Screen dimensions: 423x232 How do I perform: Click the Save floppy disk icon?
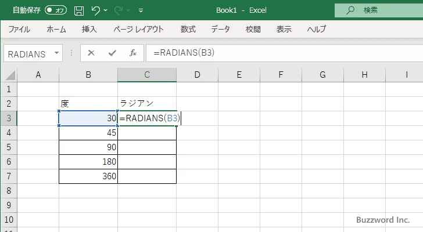coord(79,10)
